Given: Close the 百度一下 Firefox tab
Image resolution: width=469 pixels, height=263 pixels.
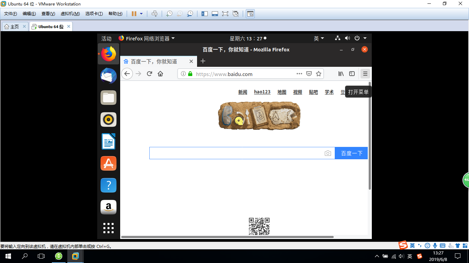Looking at the screenshot, I should (192, 61).
